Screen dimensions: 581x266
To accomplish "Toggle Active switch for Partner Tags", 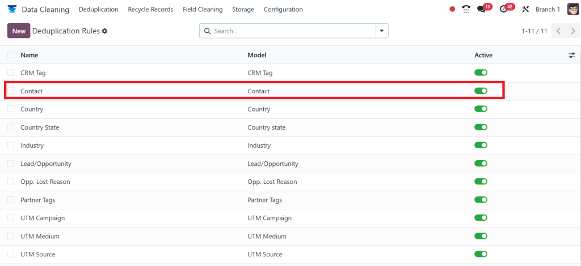I will tap(481, 199).
